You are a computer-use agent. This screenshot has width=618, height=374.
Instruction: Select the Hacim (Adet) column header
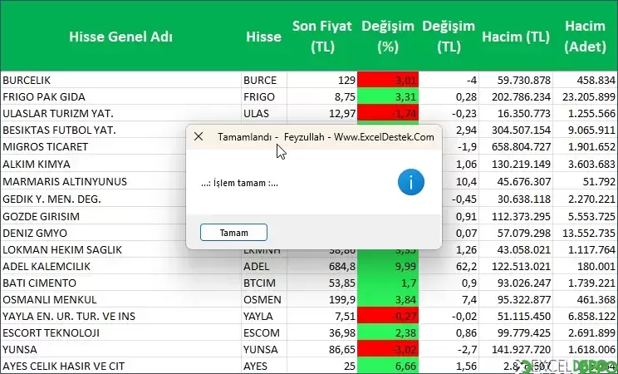(x=585, y=37)
